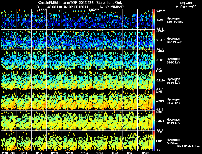Click the 12:29 time label
The width and height of the screenshot is (202, 154).
coord(69,153)
